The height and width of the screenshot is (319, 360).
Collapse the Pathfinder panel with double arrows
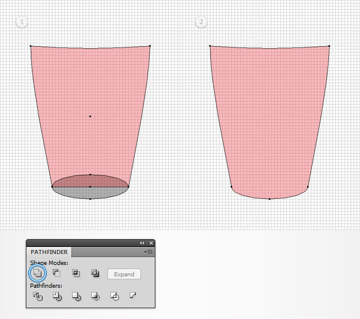(142, 243)
